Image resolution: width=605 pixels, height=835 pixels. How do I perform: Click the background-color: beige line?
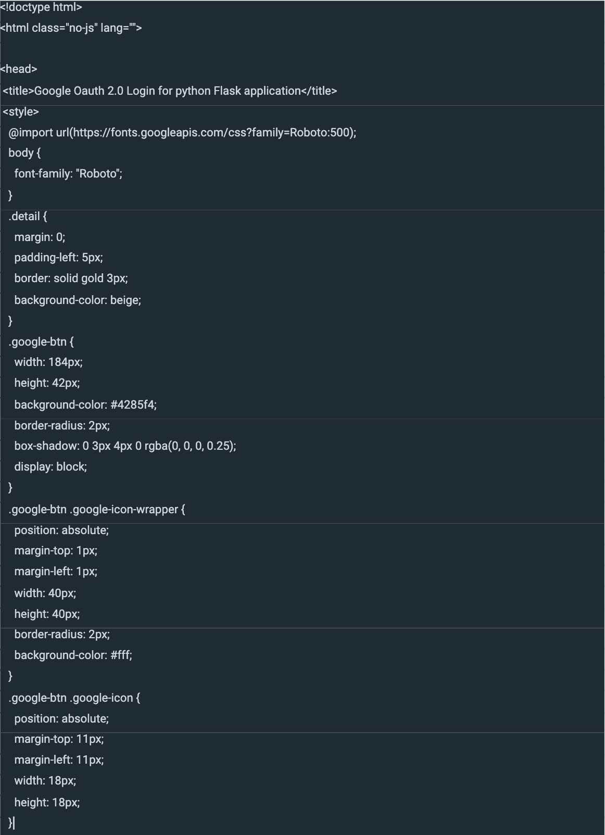coord(78,300)
